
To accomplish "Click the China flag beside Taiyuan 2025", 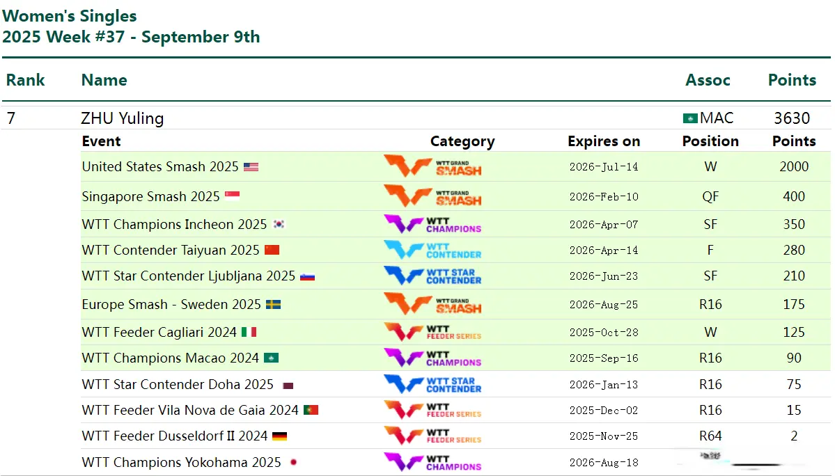I will click(x=272, y=251).
